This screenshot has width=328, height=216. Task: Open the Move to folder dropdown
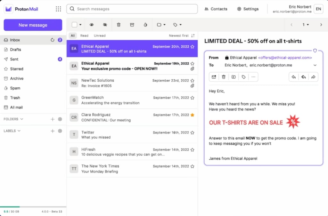[x=161, y=25]
